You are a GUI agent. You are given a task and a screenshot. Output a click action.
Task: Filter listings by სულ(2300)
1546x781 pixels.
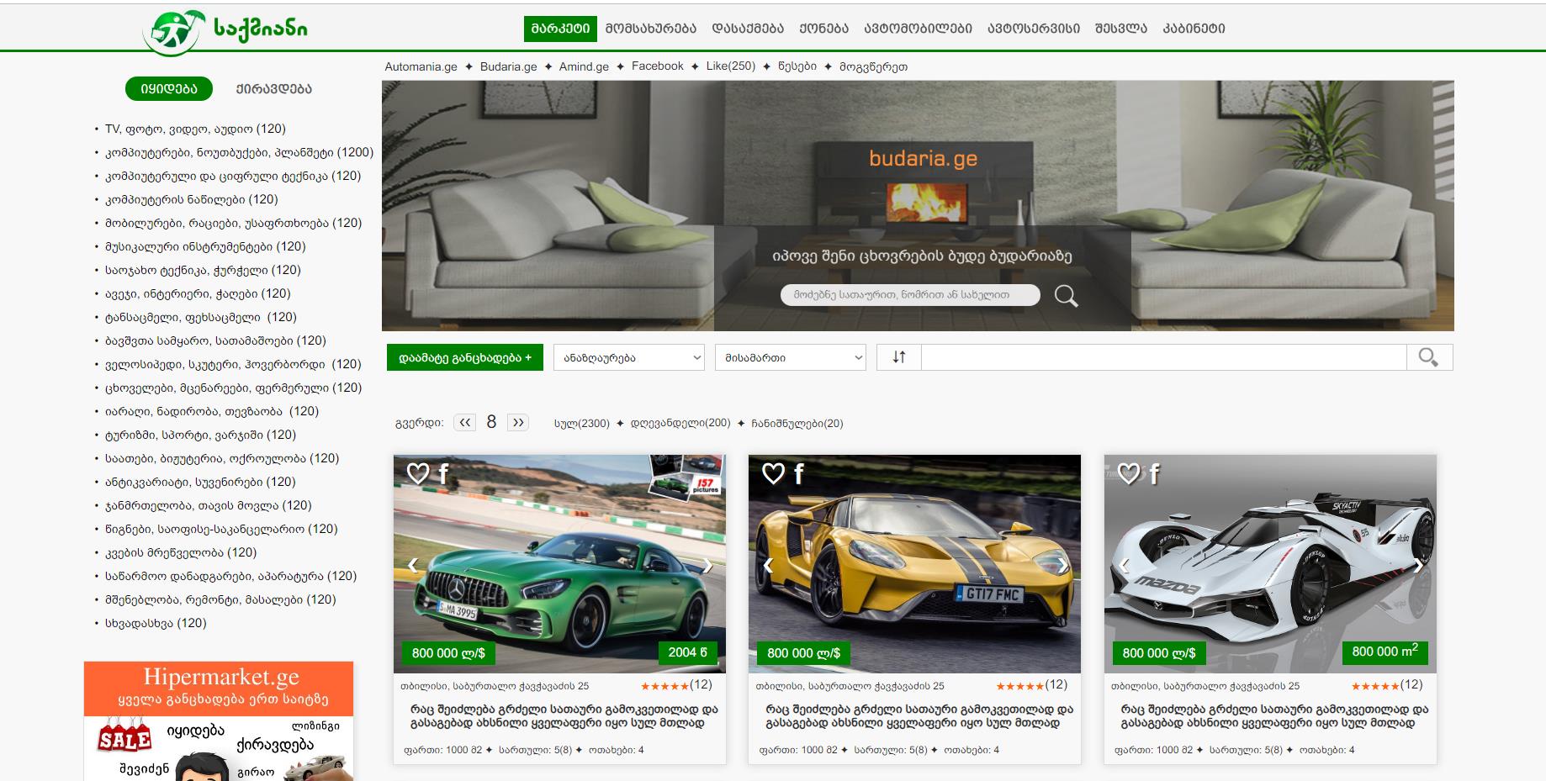coord(582,423)
